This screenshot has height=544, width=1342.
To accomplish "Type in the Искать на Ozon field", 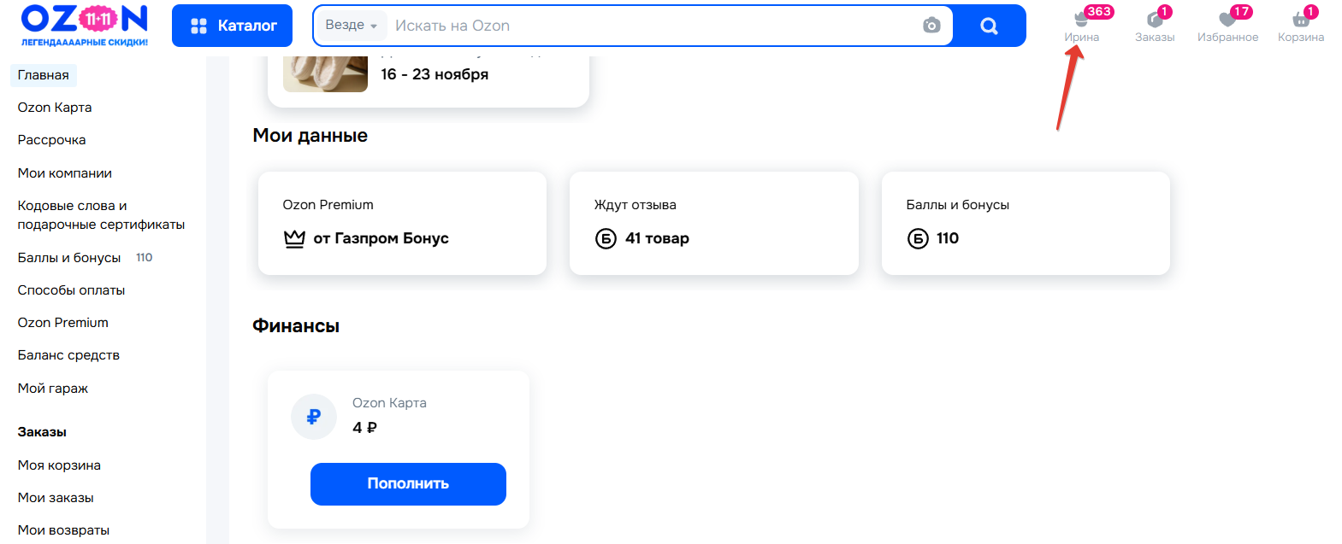I will pos(650,26).
